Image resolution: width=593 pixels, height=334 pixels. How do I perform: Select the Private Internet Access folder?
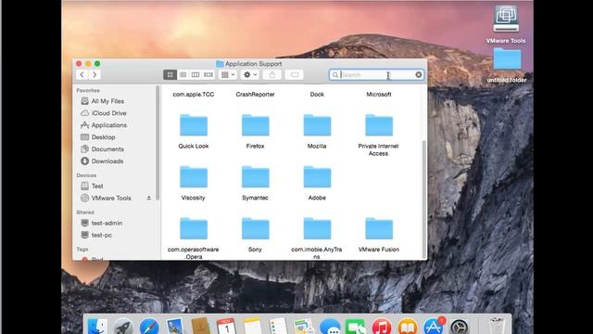click(x=379, y=135)
